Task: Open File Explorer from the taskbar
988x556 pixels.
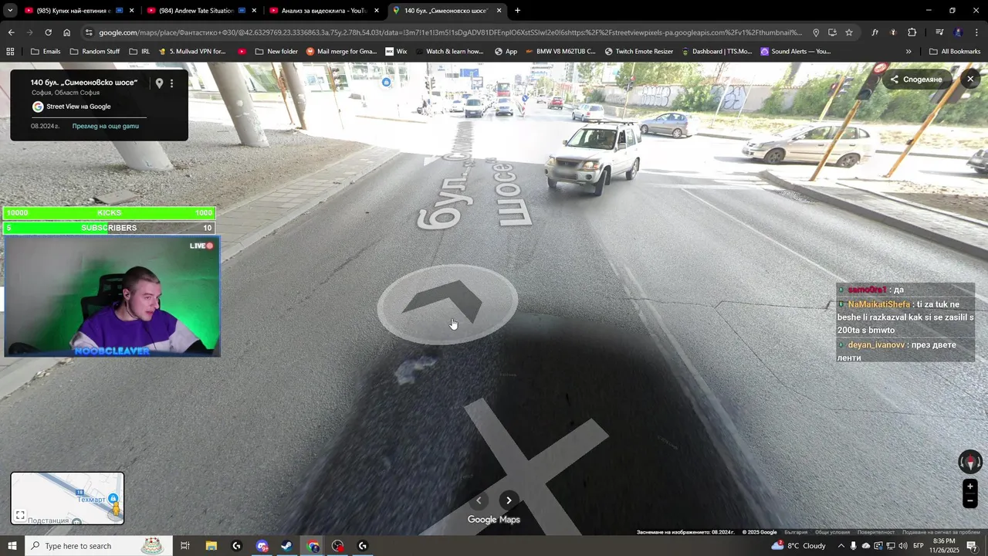Action: click(x=211, y=546)
